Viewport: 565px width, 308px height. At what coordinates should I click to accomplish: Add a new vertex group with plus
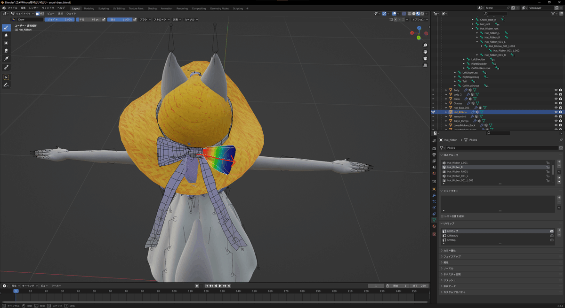(x=559, y=162)
